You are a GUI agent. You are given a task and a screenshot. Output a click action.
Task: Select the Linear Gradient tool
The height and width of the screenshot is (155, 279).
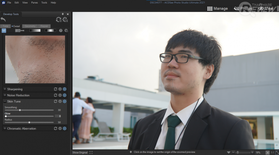35,31
